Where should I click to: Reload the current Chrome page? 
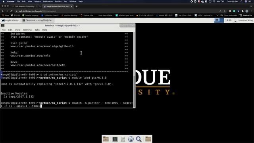click(12, 11)
